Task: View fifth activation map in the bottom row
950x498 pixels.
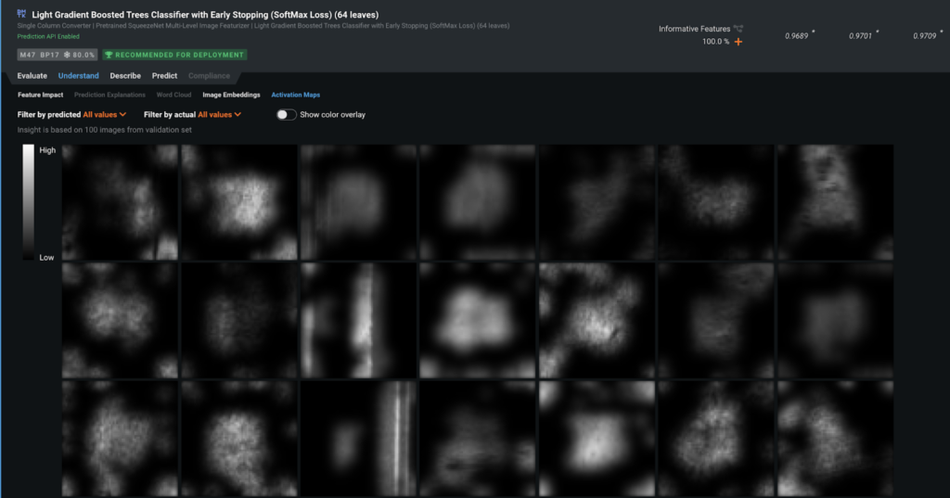Action: (x=597, y=439)
